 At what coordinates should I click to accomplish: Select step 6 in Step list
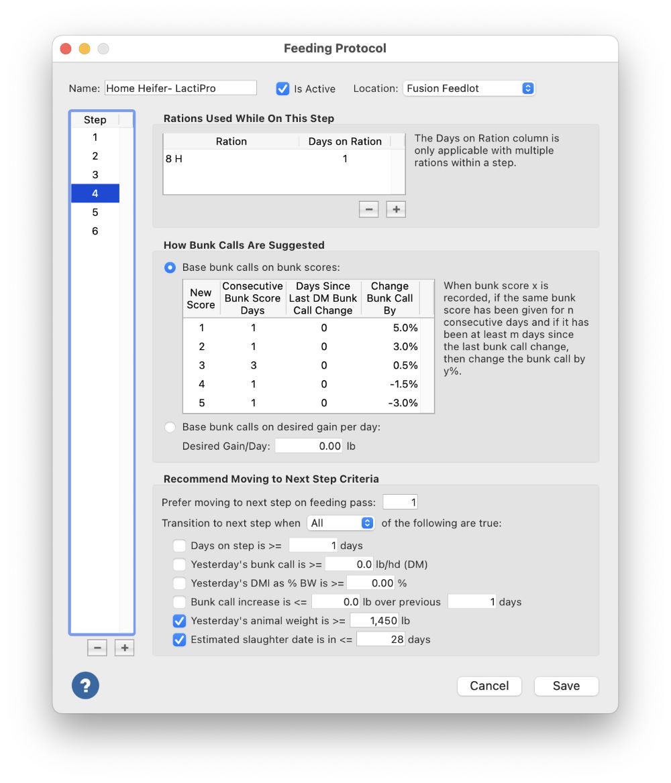[x=95, y=231]
